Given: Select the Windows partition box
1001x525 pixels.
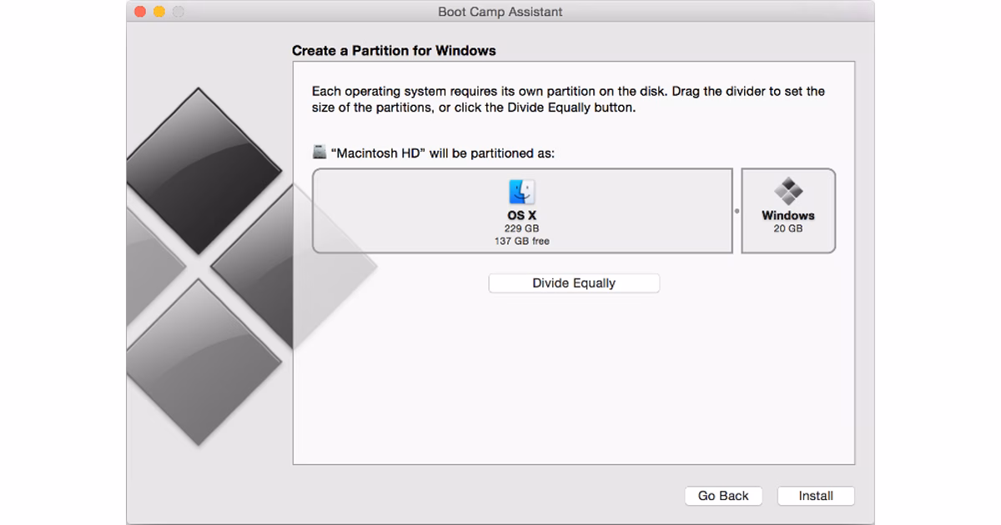Looking at the screenshot, I should point(788,211).
